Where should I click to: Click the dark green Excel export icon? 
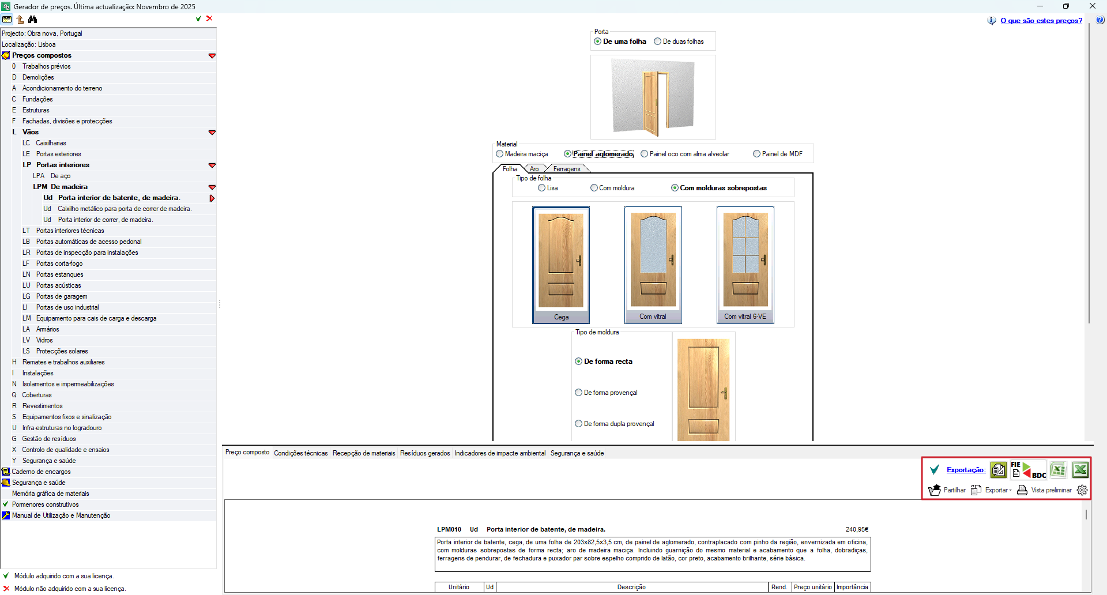(x=1080, y=470)
